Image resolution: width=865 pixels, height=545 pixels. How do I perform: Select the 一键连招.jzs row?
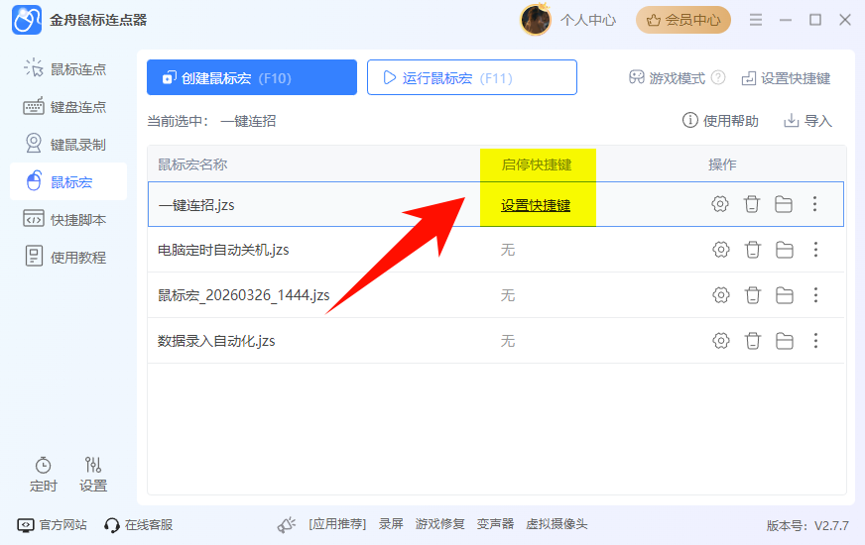(x=495, y=204)
